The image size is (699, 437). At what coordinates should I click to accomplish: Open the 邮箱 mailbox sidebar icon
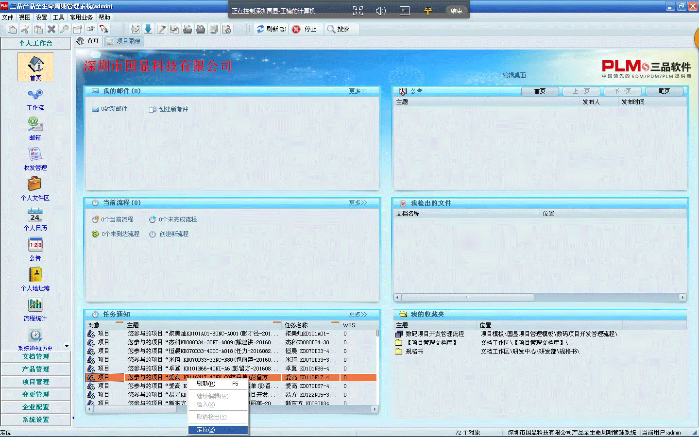[35, 125]
